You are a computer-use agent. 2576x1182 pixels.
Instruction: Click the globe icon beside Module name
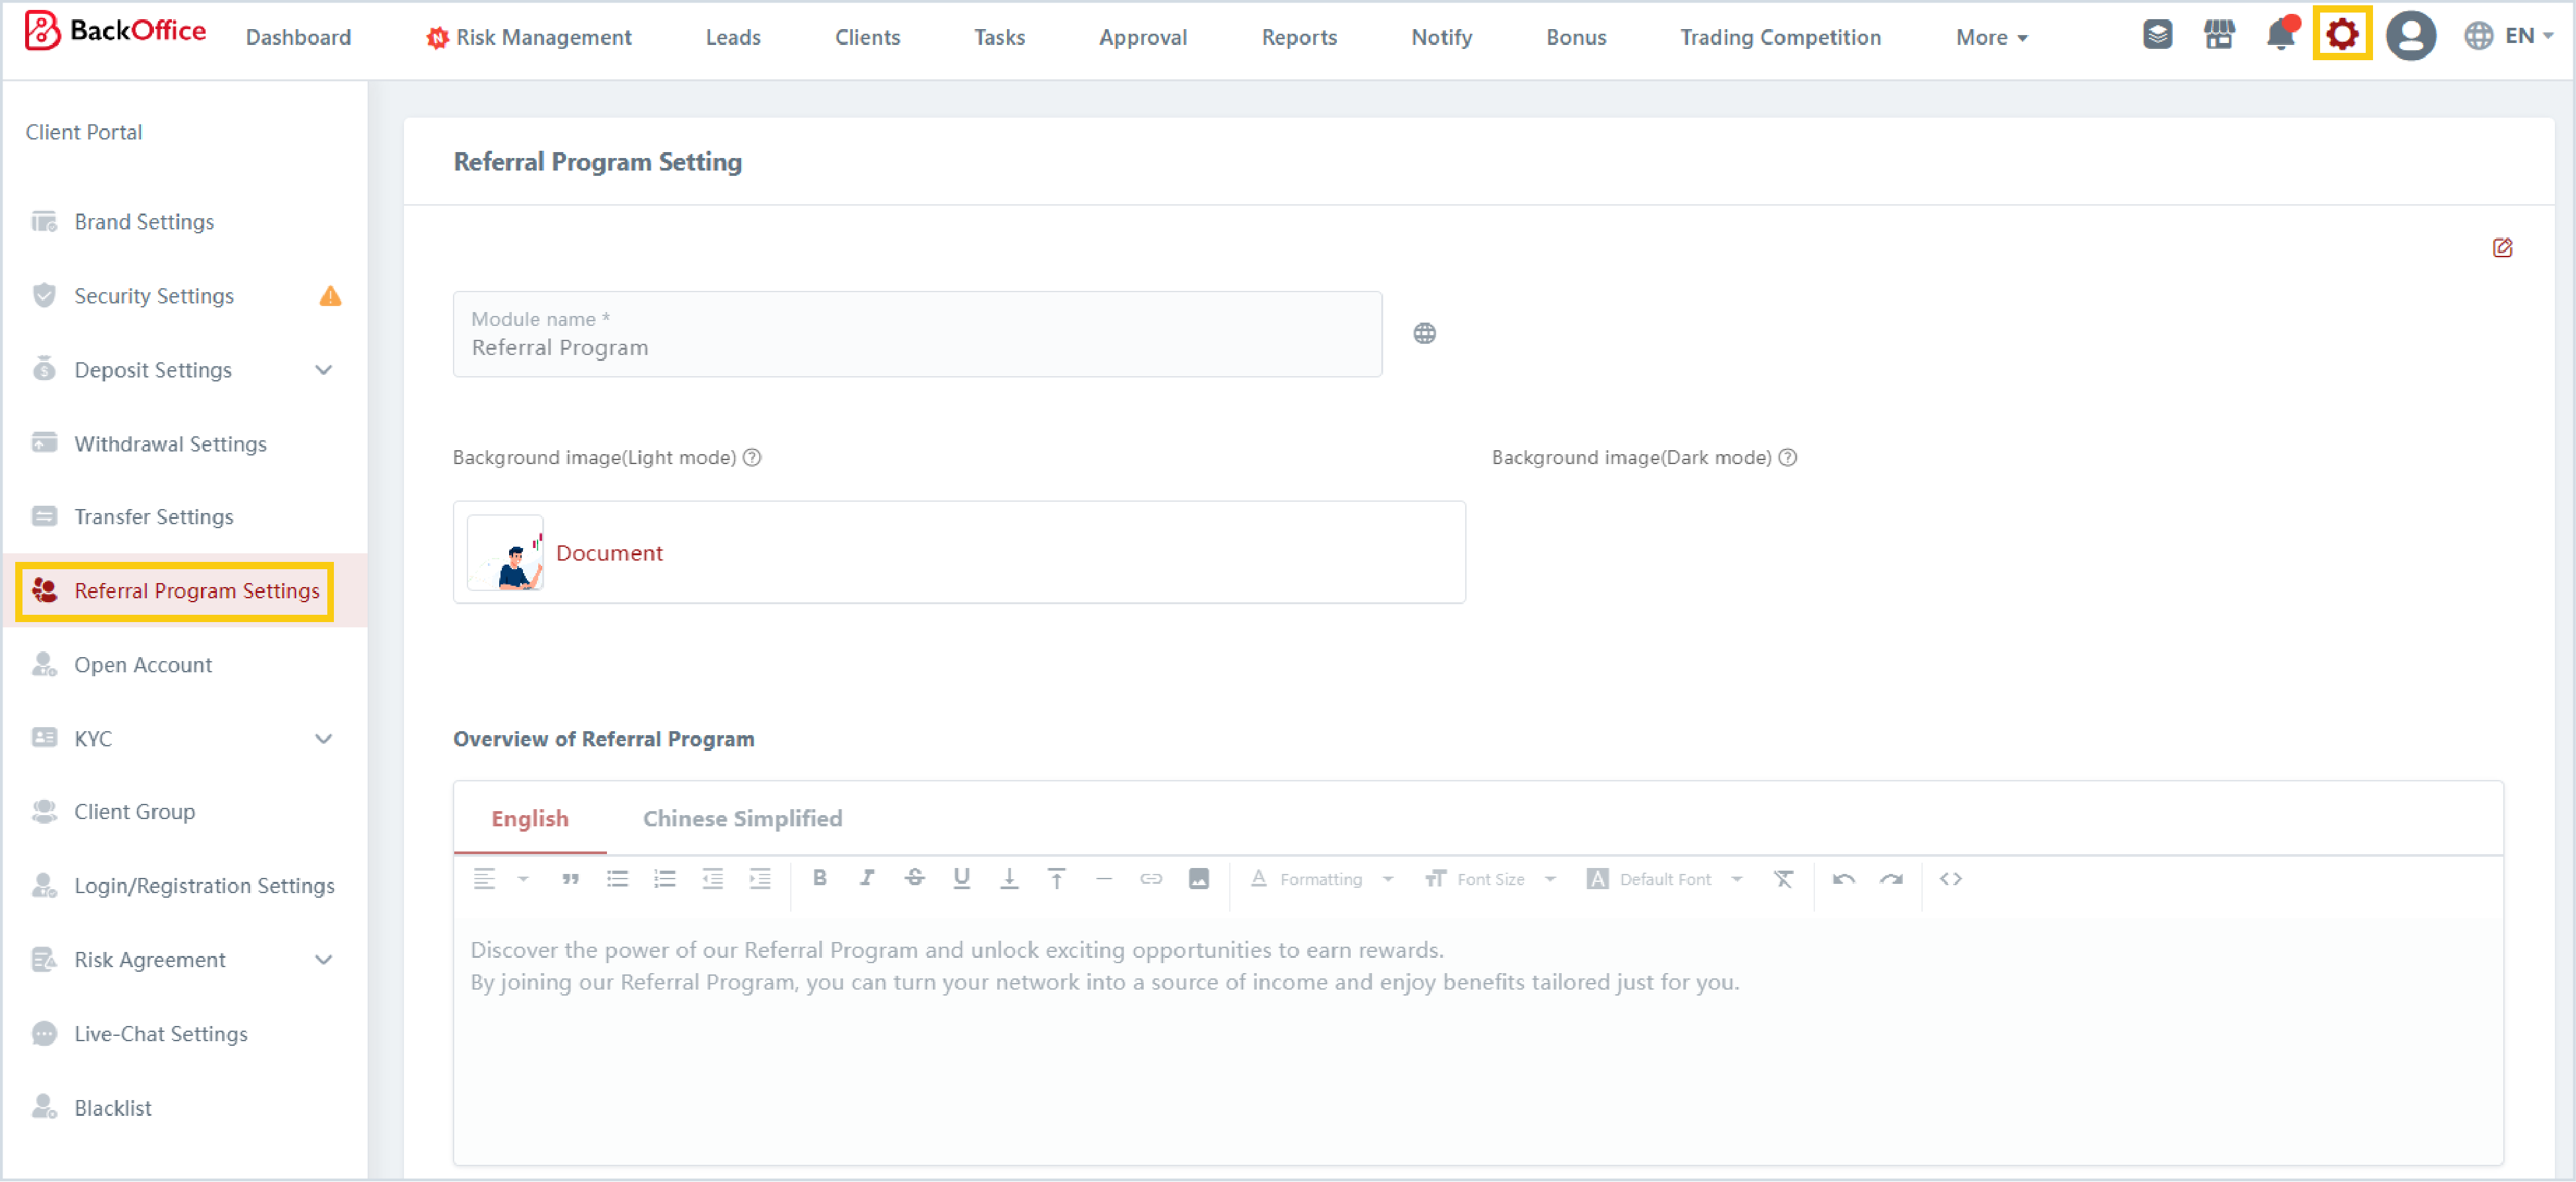[1424, 334]
